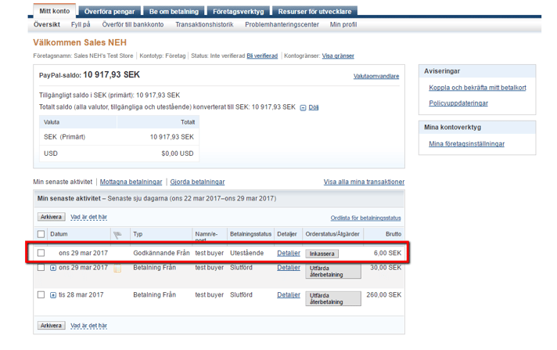
Task: Click the SEK (Primärt) currency row
Action: coord(119,137)
